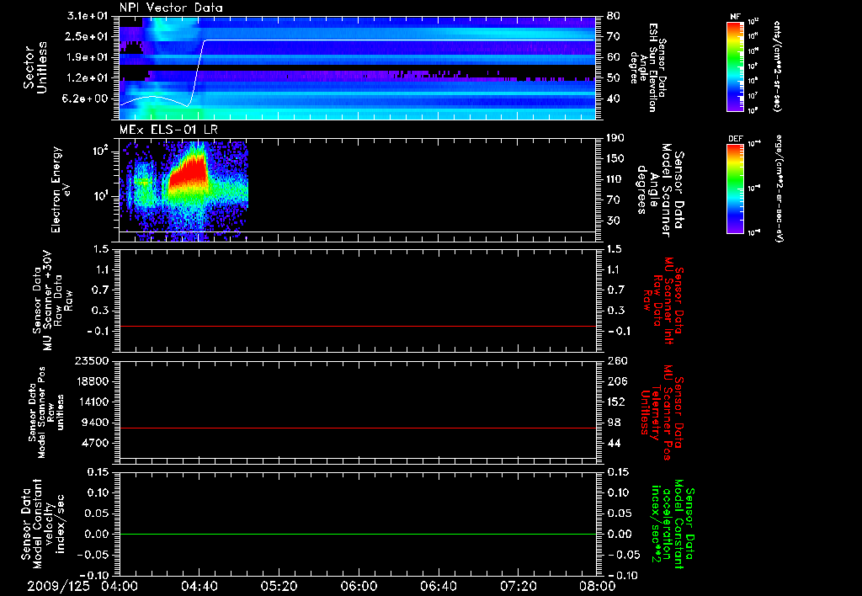862x596 pixels.
Task: Click the red trace in the Scanner Pos panel
Action: click(357, 428)
